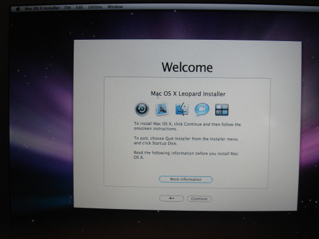The image size is (319, 239).
Task: Click the Mail stamp icon
Action: [x=162, y=109]
